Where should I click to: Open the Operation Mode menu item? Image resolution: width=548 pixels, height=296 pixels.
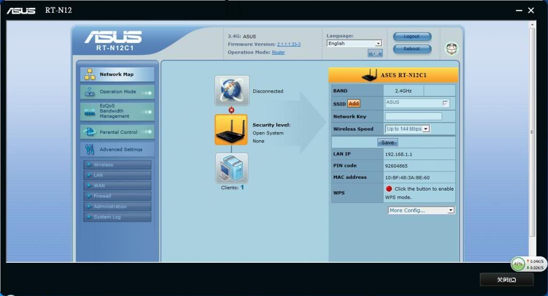[x=117, y=92]
